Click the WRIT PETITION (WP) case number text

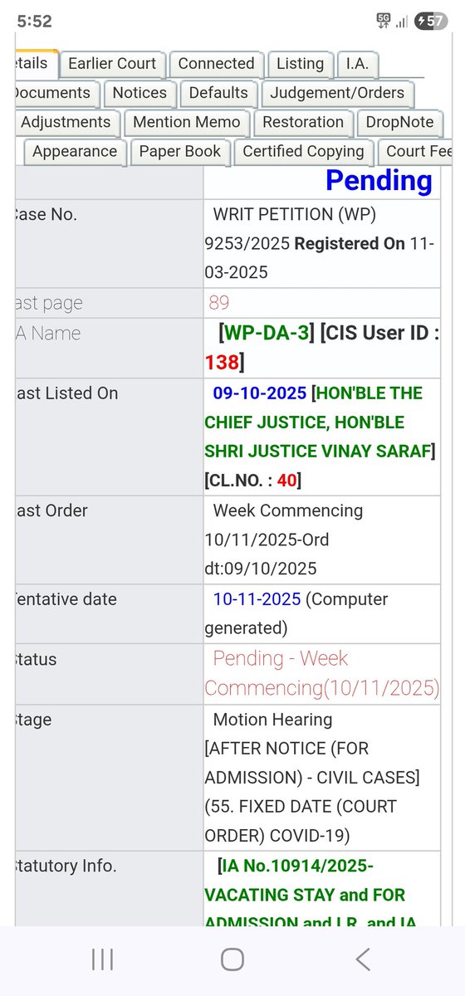point(295,214)
